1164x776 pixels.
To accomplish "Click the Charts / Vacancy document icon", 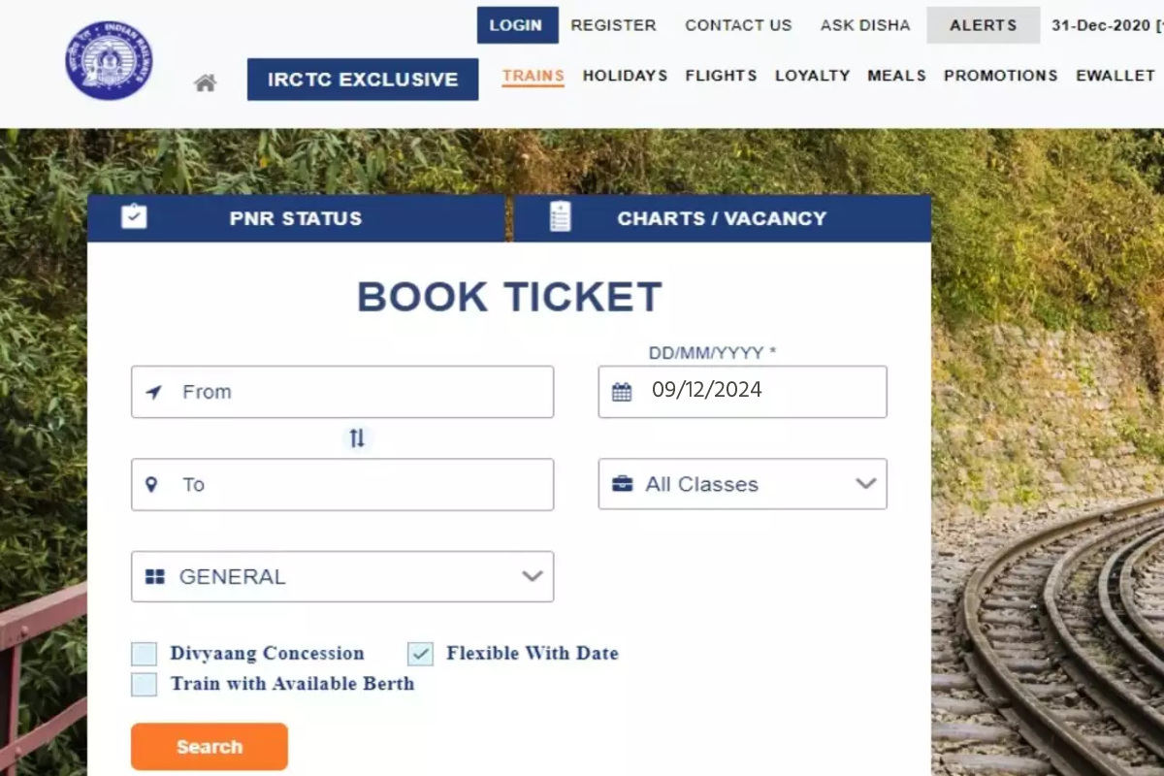I will point(560,217).
